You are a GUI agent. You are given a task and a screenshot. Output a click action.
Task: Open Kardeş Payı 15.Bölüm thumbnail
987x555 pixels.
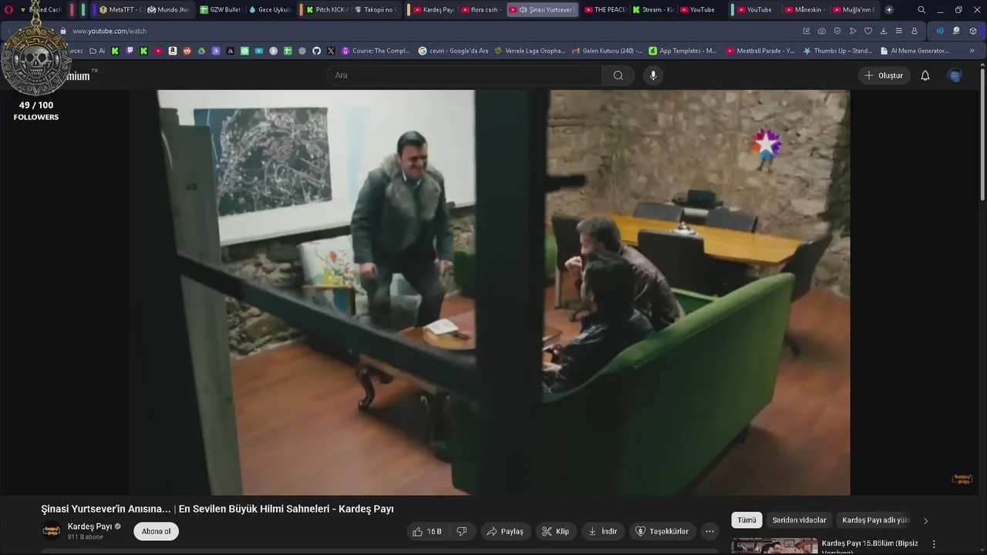(x=774, y=546)
